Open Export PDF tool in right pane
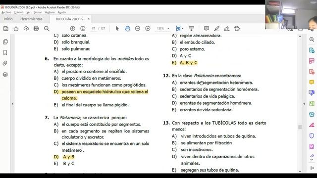This screenshot has width=317, height=178. coord(312,50)
